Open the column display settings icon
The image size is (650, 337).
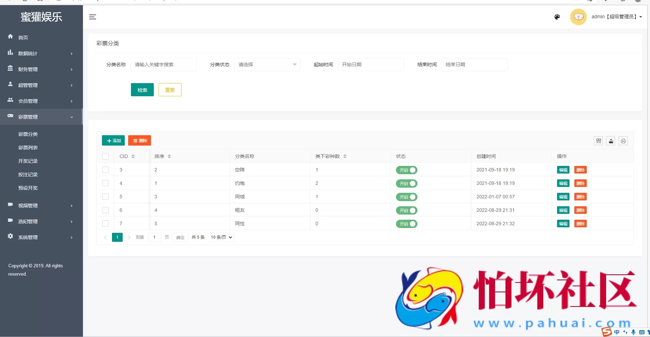(x=599, y=141)
